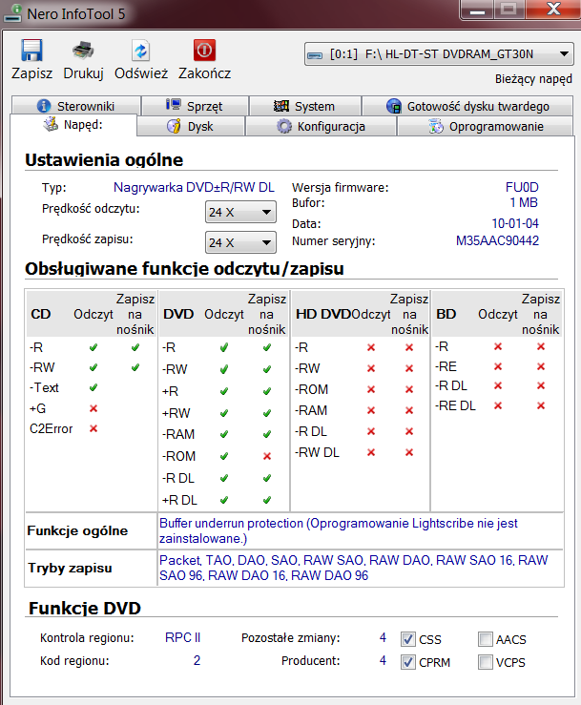Click the Bieżący napęd label
The image size is (581, 705).
tap(534, 79)
